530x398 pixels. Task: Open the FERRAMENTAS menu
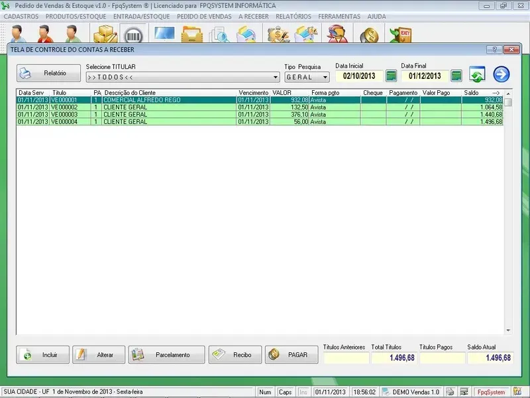[339, 16]
